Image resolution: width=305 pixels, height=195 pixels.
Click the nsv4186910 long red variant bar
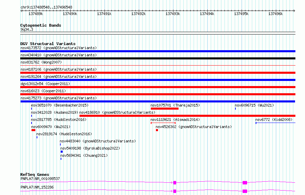187,116
